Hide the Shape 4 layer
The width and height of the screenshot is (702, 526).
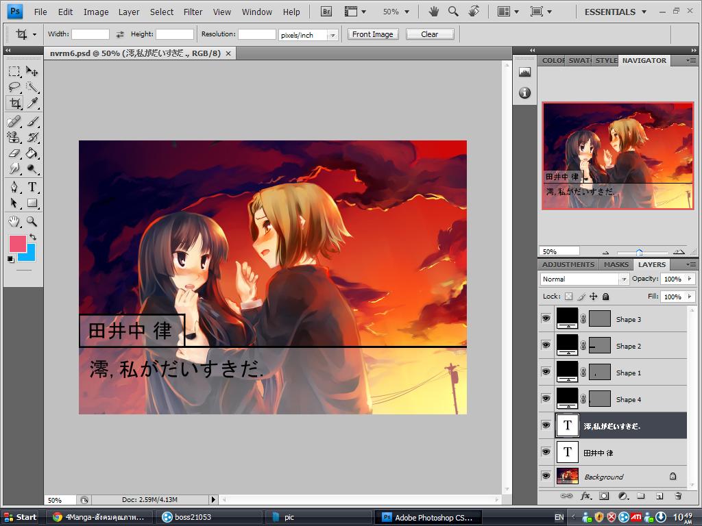coord(546,398)
